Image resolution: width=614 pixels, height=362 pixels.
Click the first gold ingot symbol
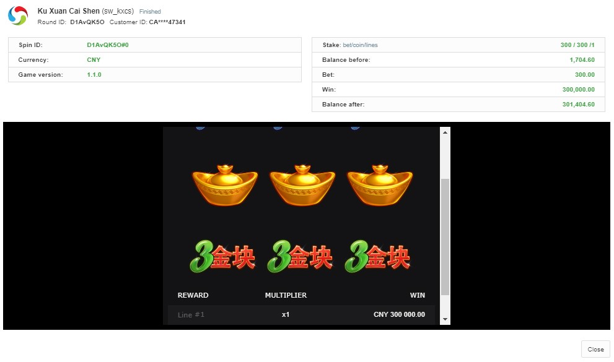coord(225,185)
